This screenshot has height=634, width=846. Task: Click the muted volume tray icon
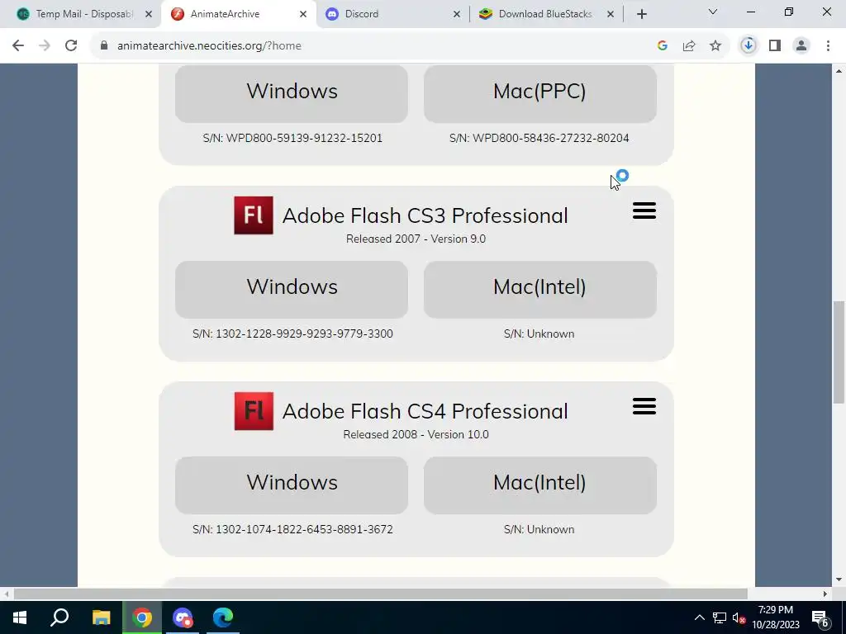(x=739, y=617)
